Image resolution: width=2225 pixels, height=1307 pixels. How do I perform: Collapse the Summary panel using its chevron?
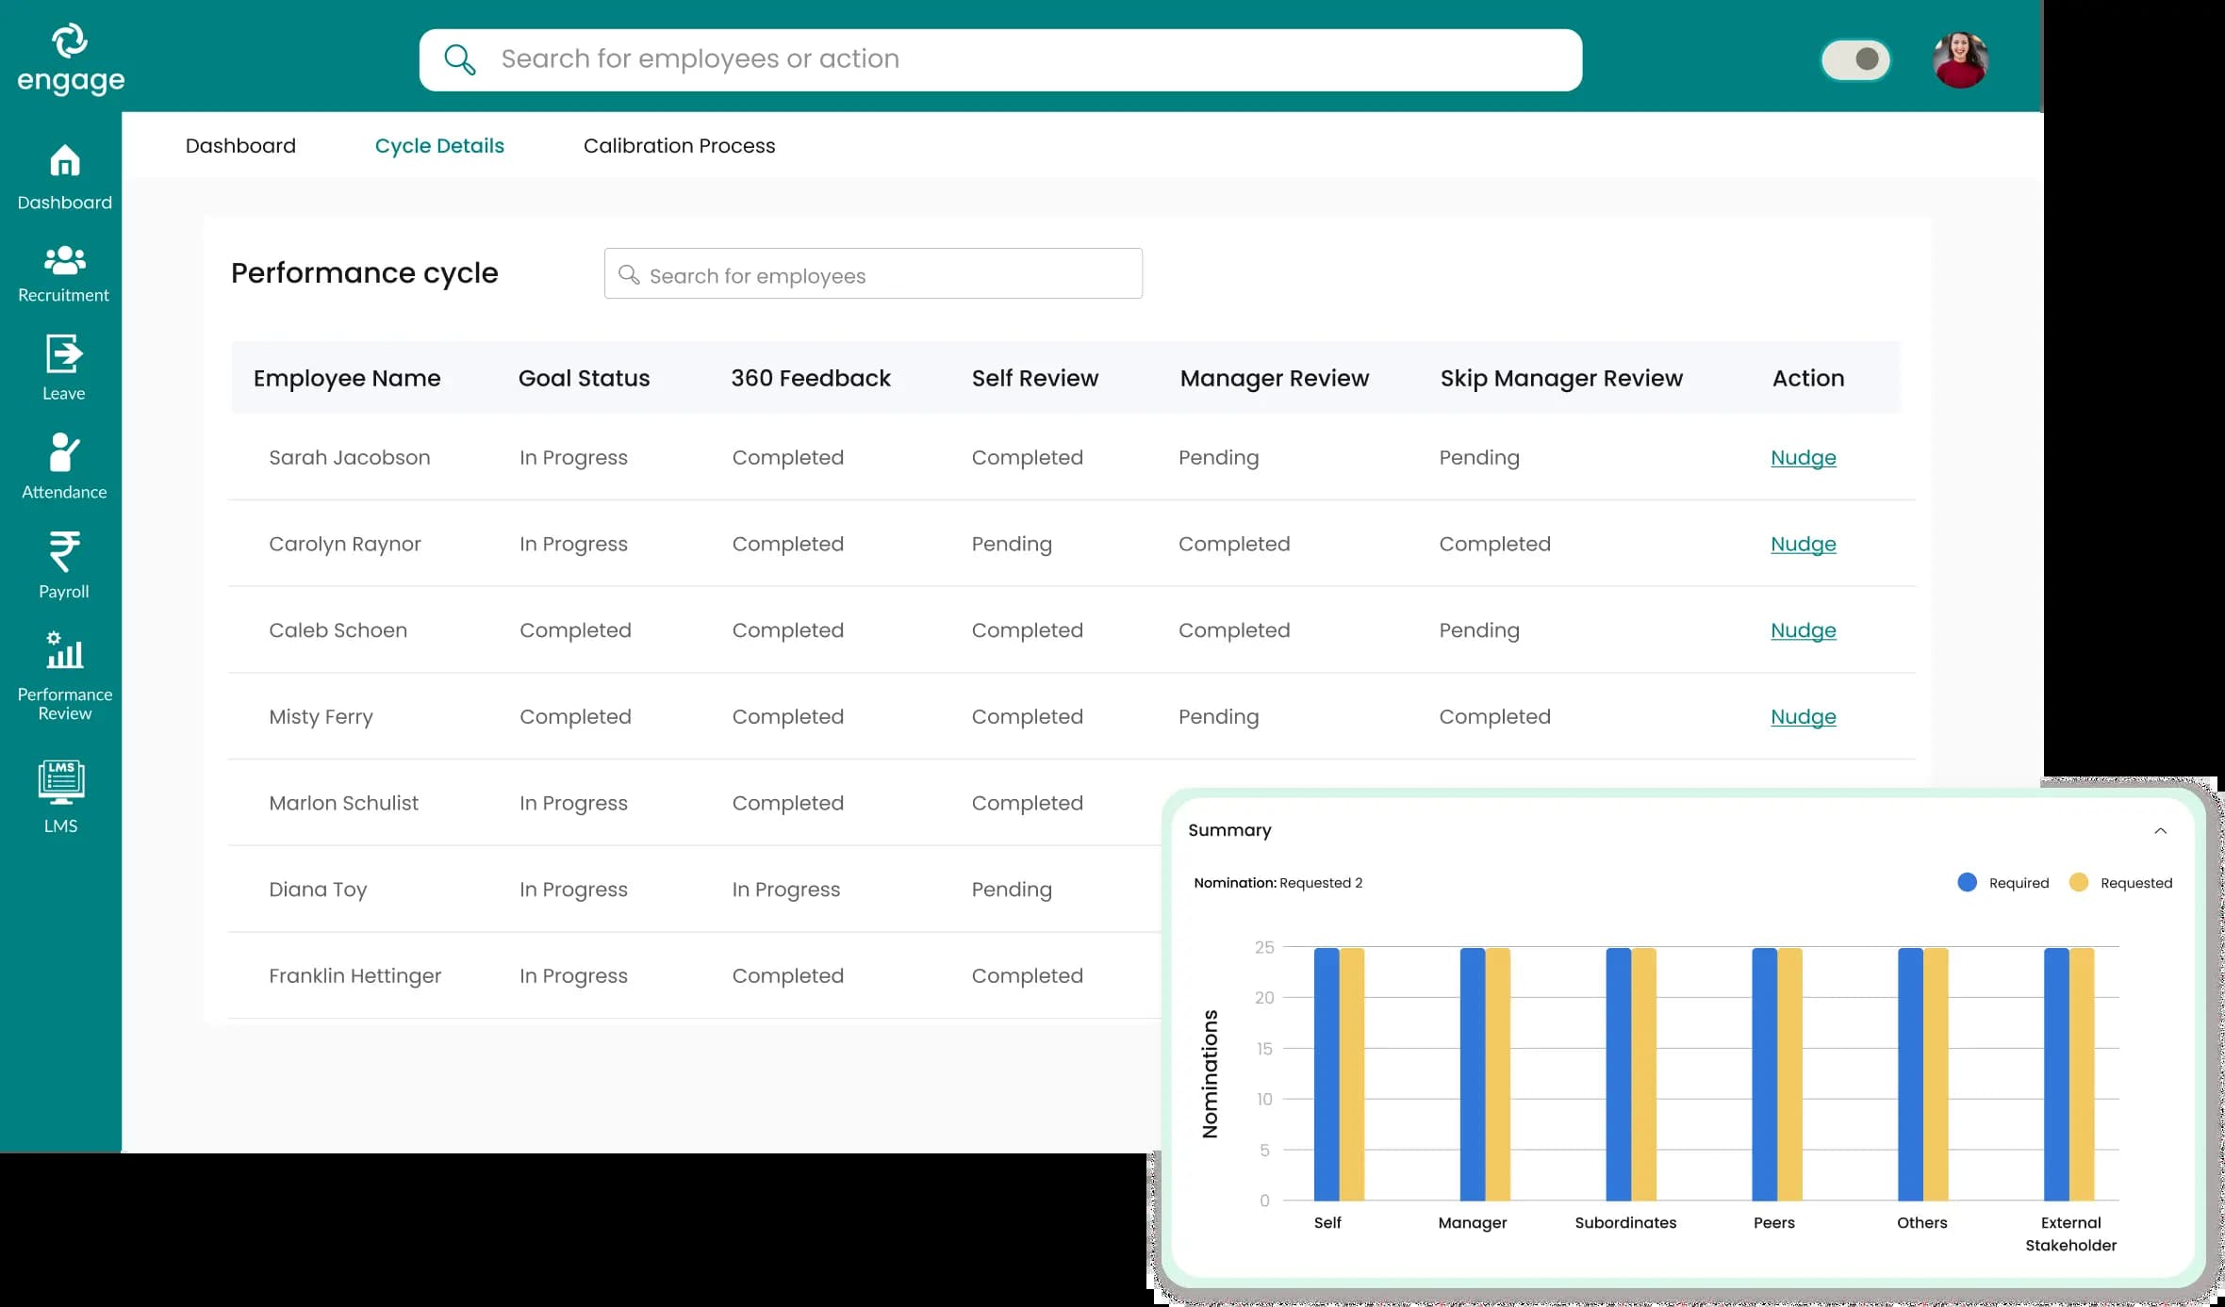coord(2160,830)
